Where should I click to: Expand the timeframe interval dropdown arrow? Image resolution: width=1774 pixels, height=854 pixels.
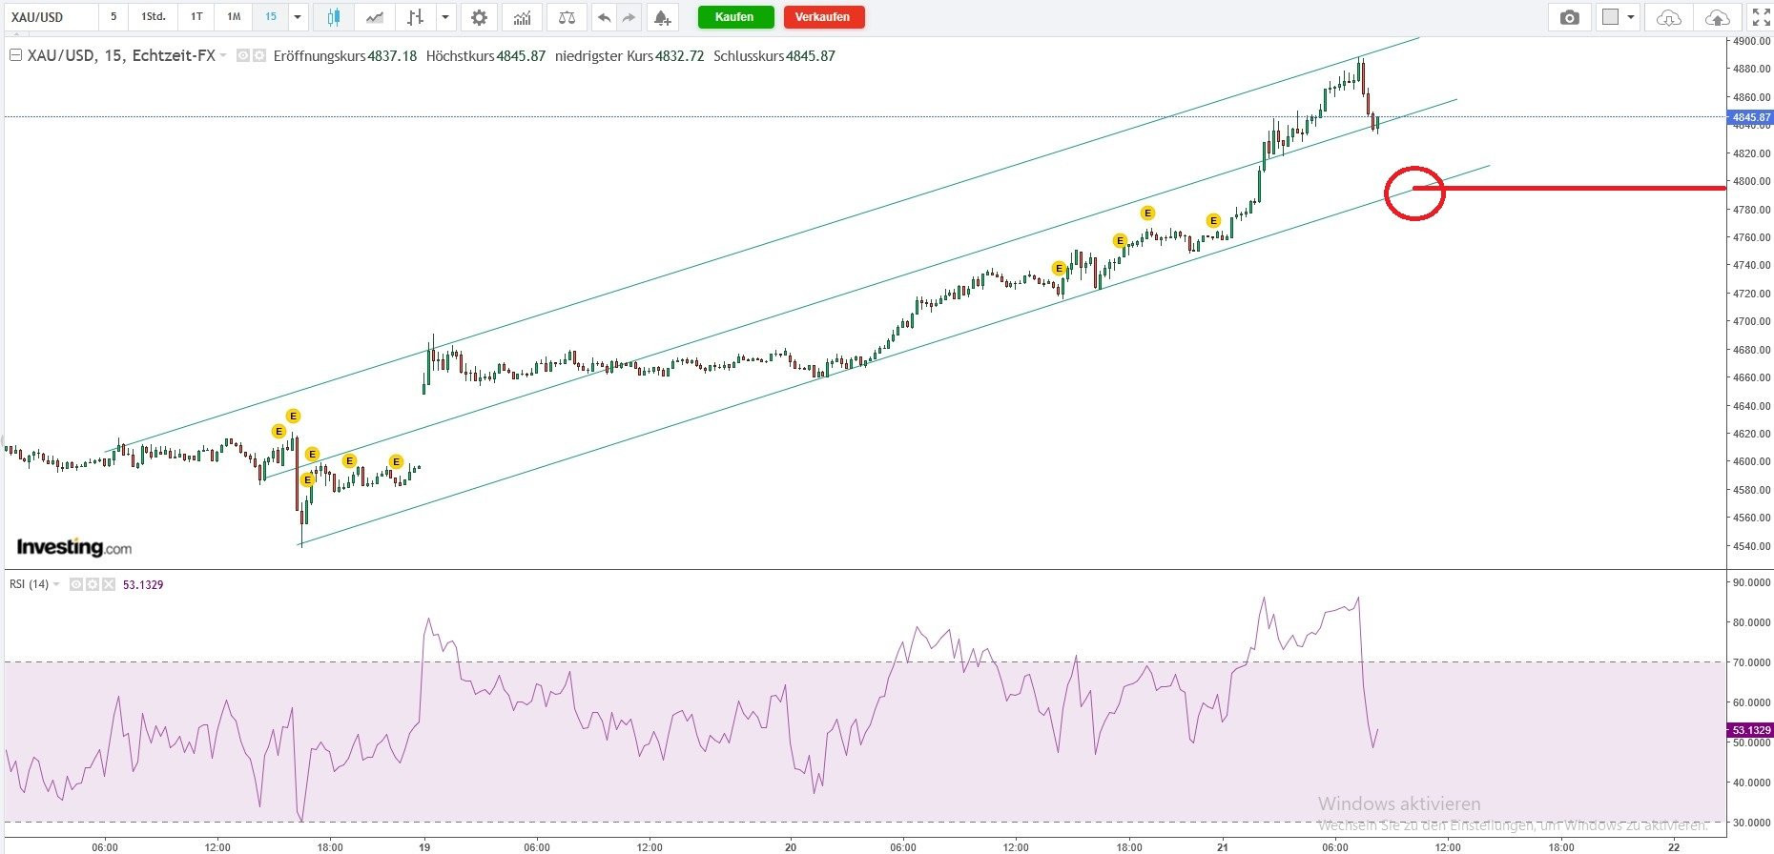(298, 17)
